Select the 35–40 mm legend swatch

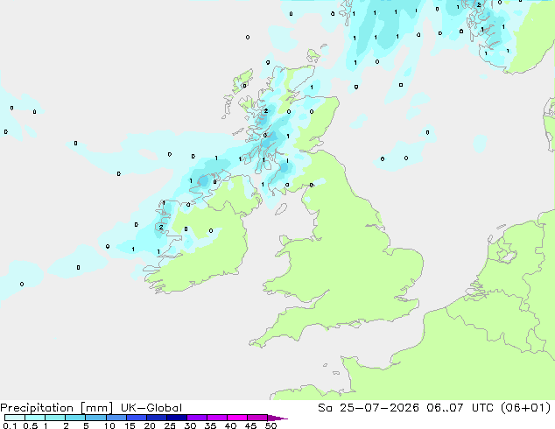(x=217, y=418)
